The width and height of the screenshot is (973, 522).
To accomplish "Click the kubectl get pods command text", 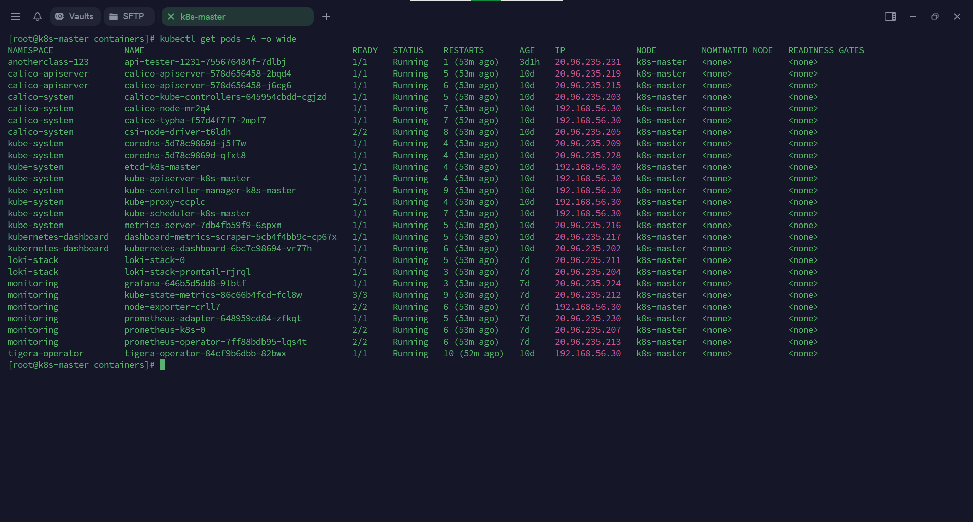I will (228, 39).
